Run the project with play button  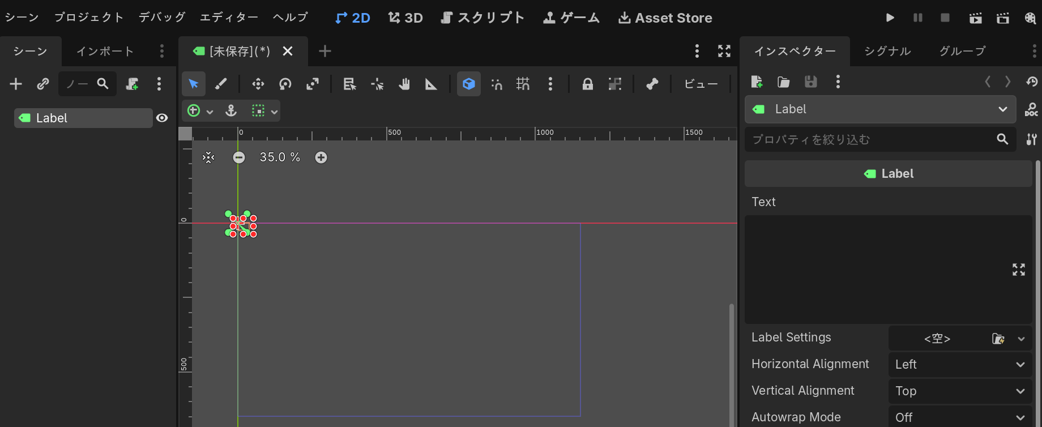coord(890,18)
